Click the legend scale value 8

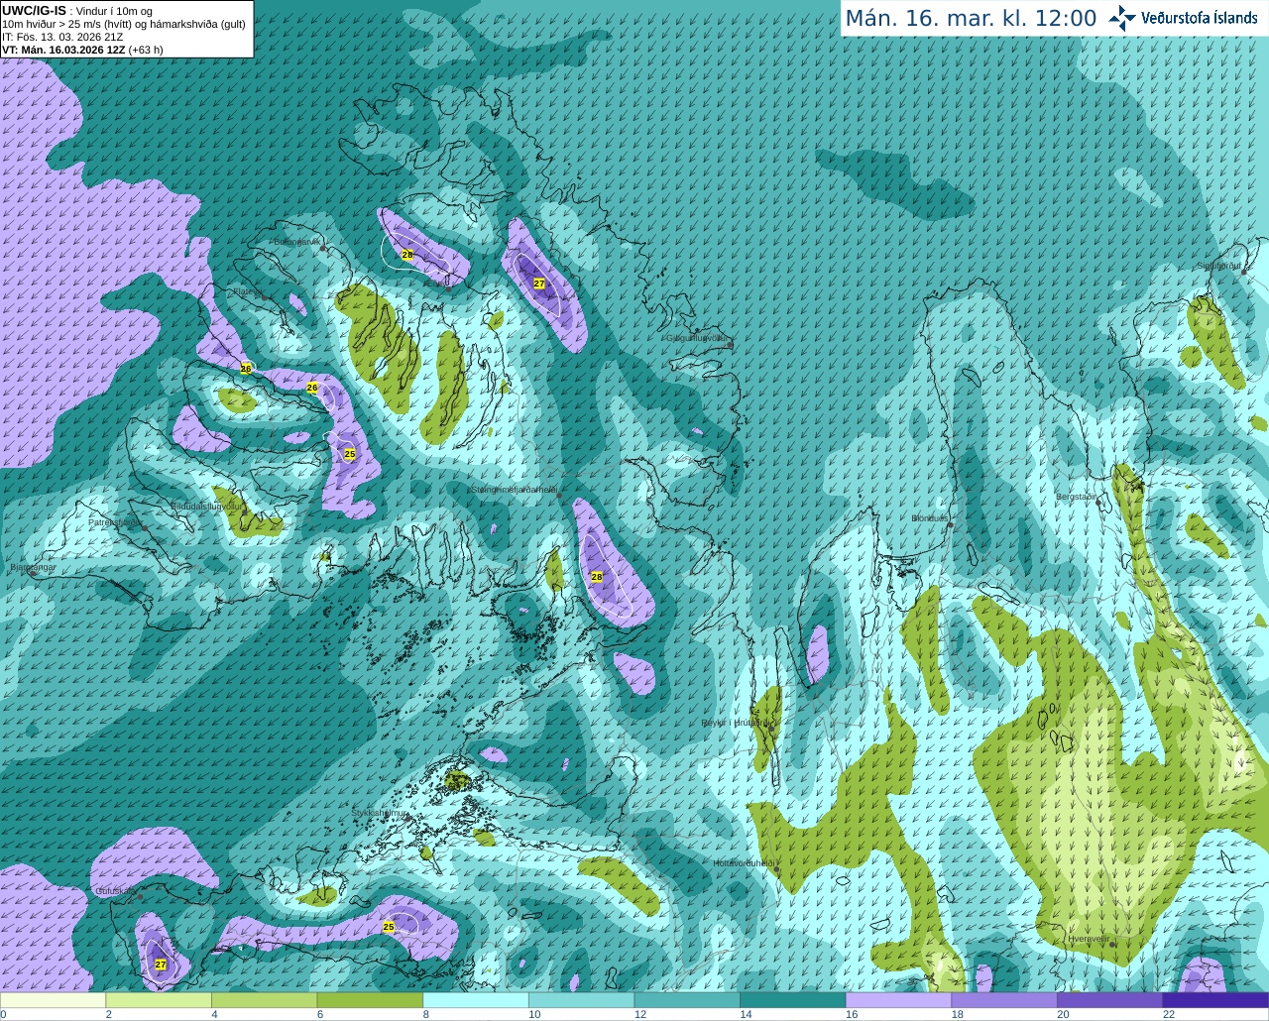426,1014
